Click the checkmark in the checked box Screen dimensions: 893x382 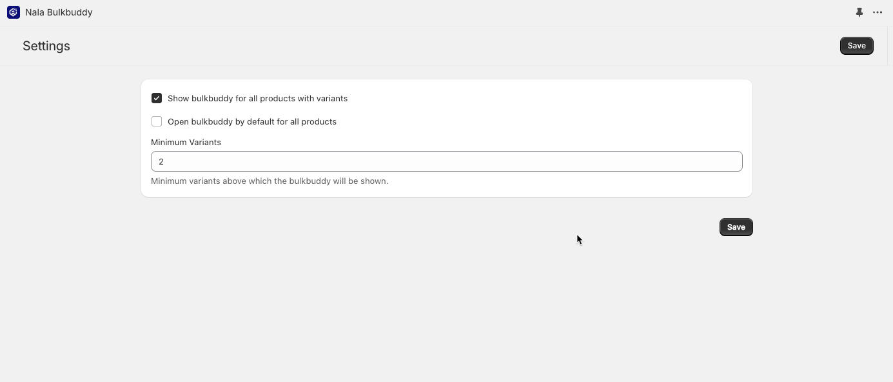157,98
